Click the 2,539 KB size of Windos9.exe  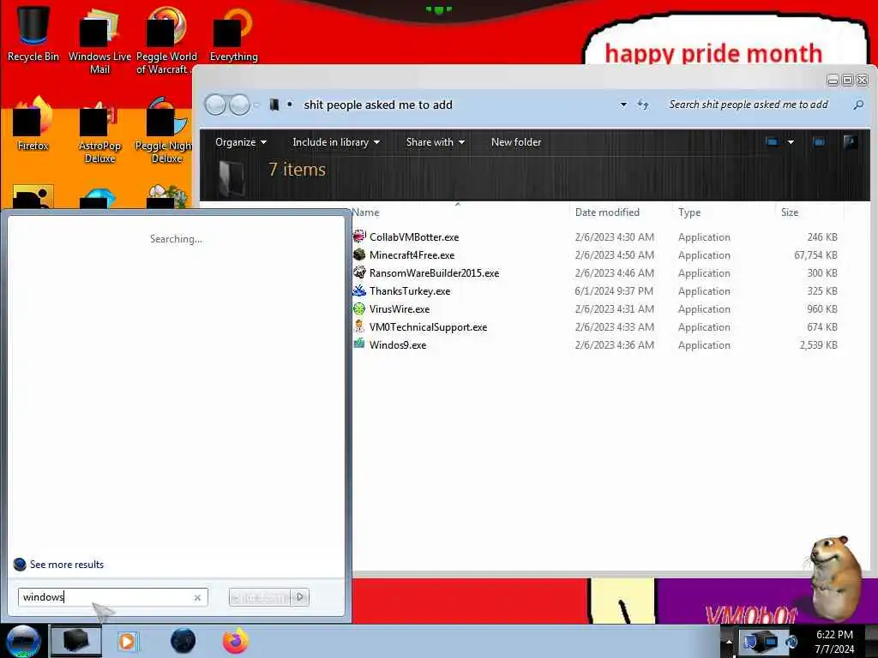pos(818,344)
